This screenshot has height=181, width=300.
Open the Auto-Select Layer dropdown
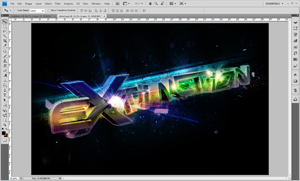tap(37, 10)
